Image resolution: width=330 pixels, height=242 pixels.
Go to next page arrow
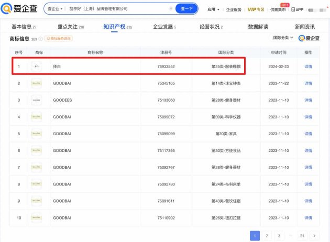point(314,236)
